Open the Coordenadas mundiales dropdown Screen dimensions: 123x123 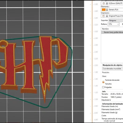pos(113,69)
